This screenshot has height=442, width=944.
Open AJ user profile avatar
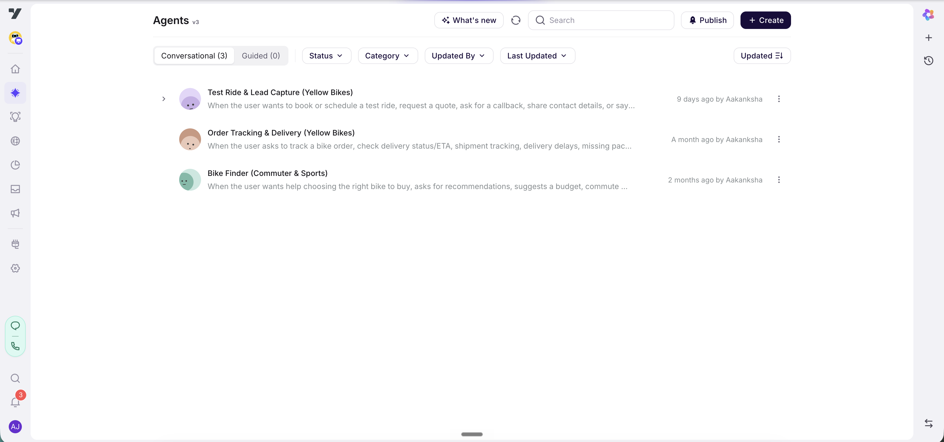15,427
